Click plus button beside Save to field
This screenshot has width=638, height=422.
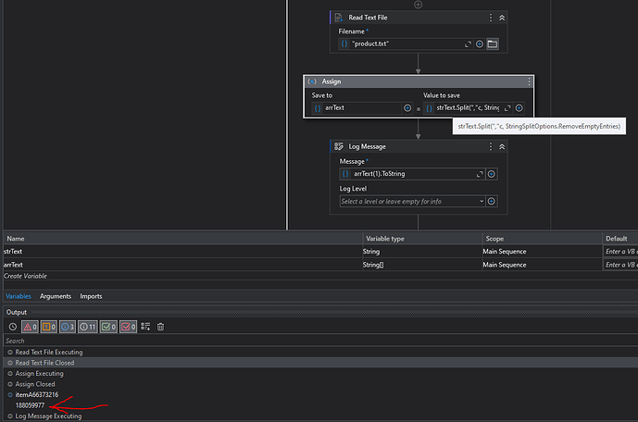407,107
